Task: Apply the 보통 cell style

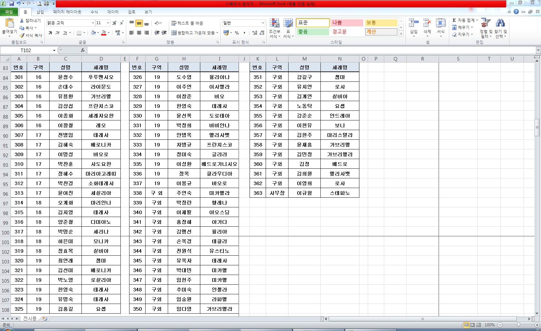Action: (381, 23)
